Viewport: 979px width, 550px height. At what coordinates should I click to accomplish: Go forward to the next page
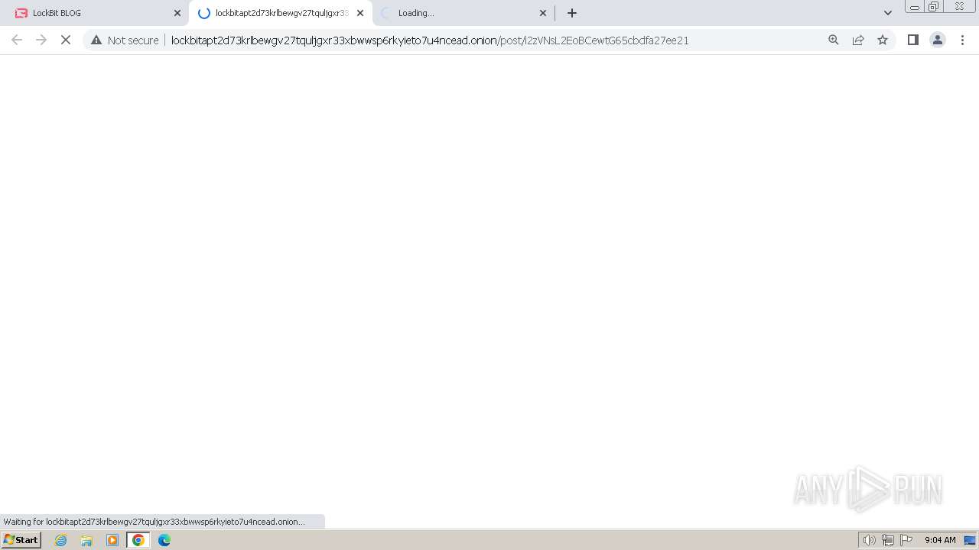41,40
